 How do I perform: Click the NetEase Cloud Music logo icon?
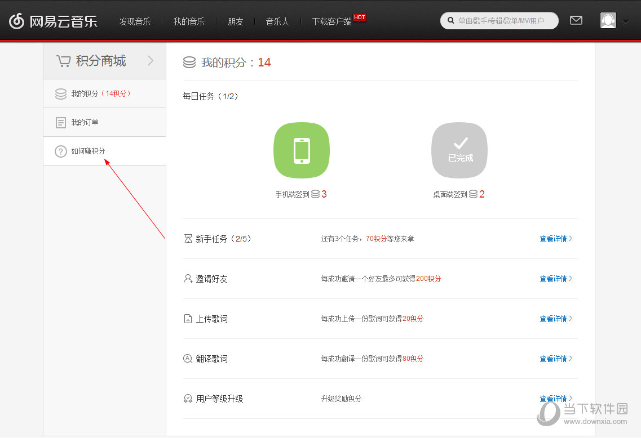tap(17, 20)
